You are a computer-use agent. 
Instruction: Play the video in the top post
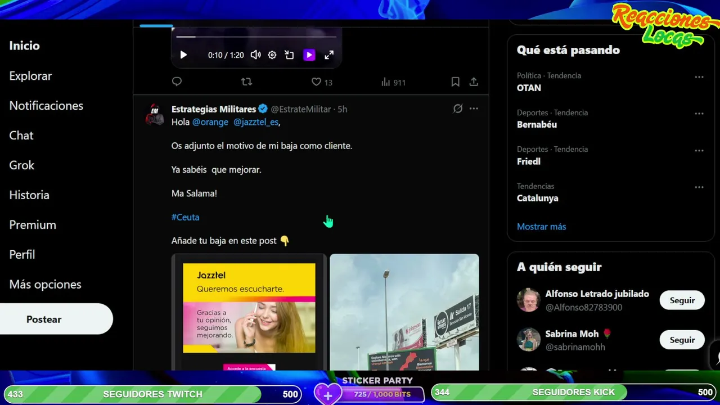pos(183,55)
